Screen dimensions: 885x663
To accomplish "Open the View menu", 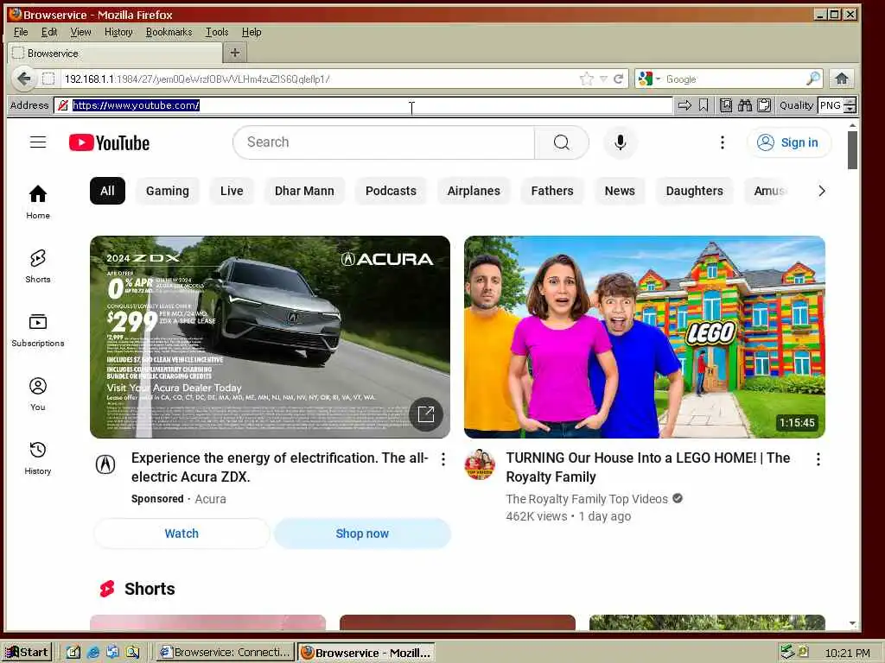I will pos(80,32).
